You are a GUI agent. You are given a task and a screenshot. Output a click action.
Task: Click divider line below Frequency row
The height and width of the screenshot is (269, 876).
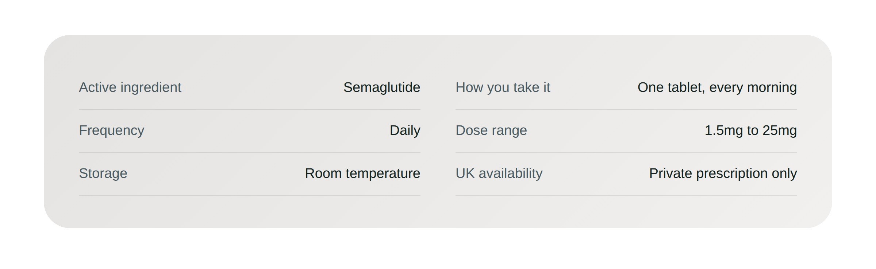pyautogui.click(x=250, y=153)
